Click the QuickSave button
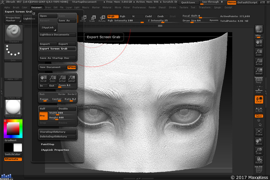Screen dimensions: 270x180 tap(188, 2)
